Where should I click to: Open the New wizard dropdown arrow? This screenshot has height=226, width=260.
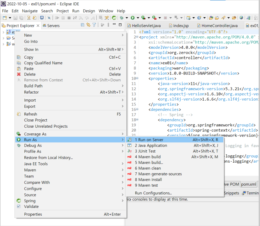10,18
